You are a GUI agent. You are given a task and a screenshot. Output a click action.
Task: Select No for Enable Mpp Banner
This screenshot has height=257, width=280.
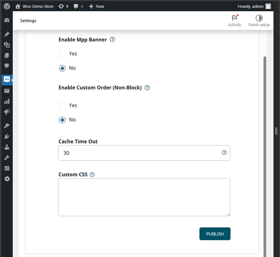coord(62,68)
